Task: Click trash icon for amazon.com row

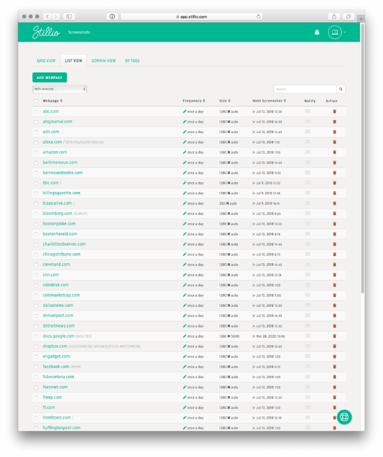Action: click(334, 152)
